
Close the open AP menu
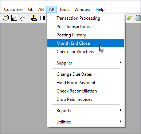(51, 9)
